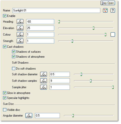Open the Colour animation button
The image size is (121, 124).
point(20,35)
